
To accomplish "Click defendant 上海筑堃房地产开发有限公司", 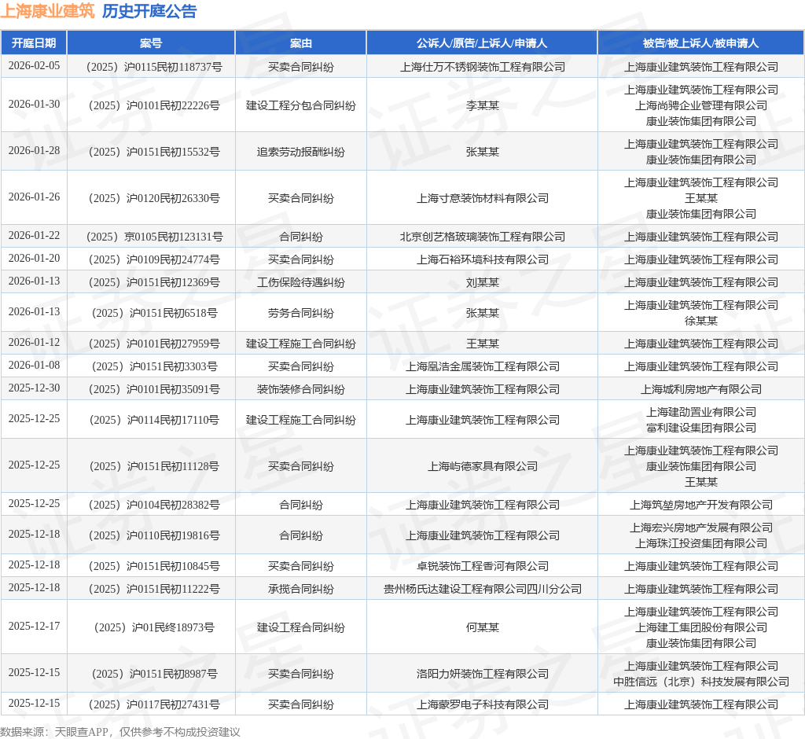I will [700, 504].
